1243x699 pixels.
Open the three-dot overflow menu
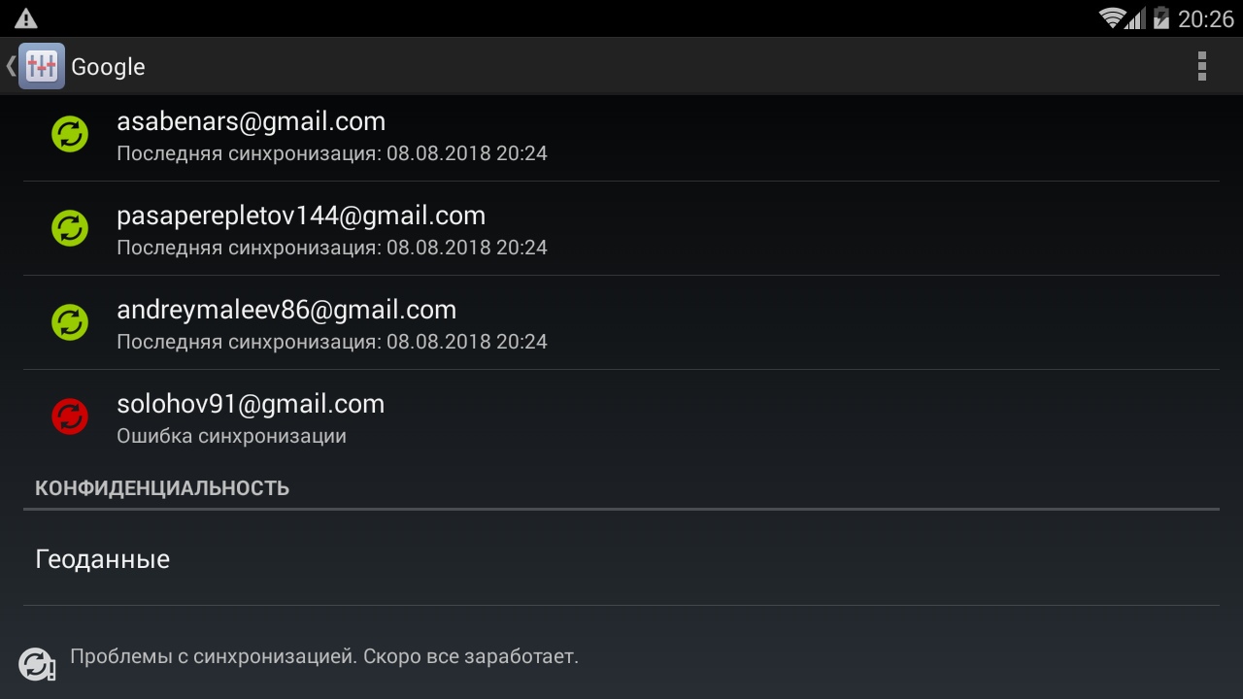(1201, 66)
